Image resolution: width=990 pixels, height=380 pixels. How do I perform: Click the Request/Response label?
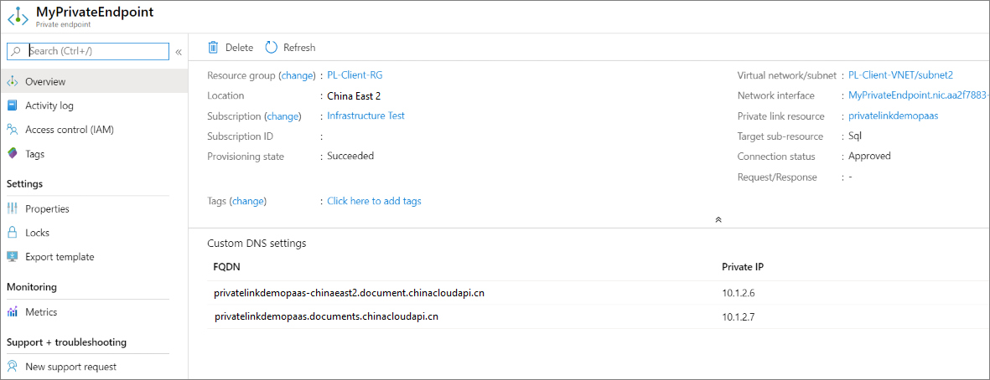click(x=777, y=177)
